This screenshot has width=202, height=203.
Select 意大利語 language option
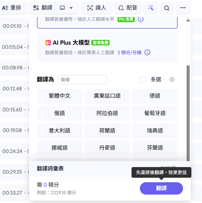pyautogui.click(x=60, y=131)
